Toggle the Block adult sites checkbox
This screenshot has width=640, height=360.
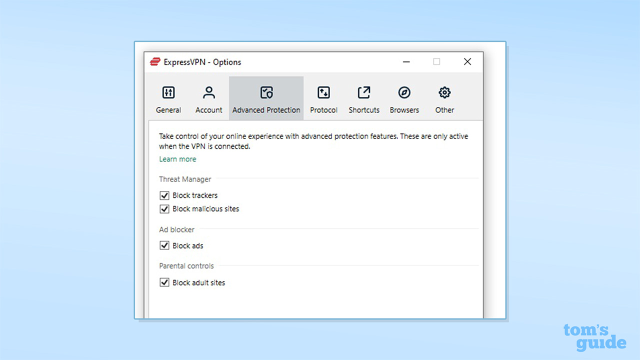tap(164, 282)
